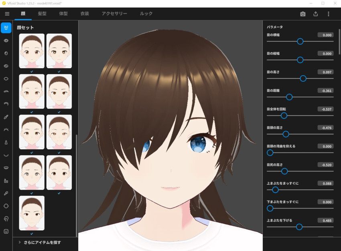The height and width of the screenshot is (251, 341).
Task: Switch to the 髪型 tab
Action: coord(42,14)
